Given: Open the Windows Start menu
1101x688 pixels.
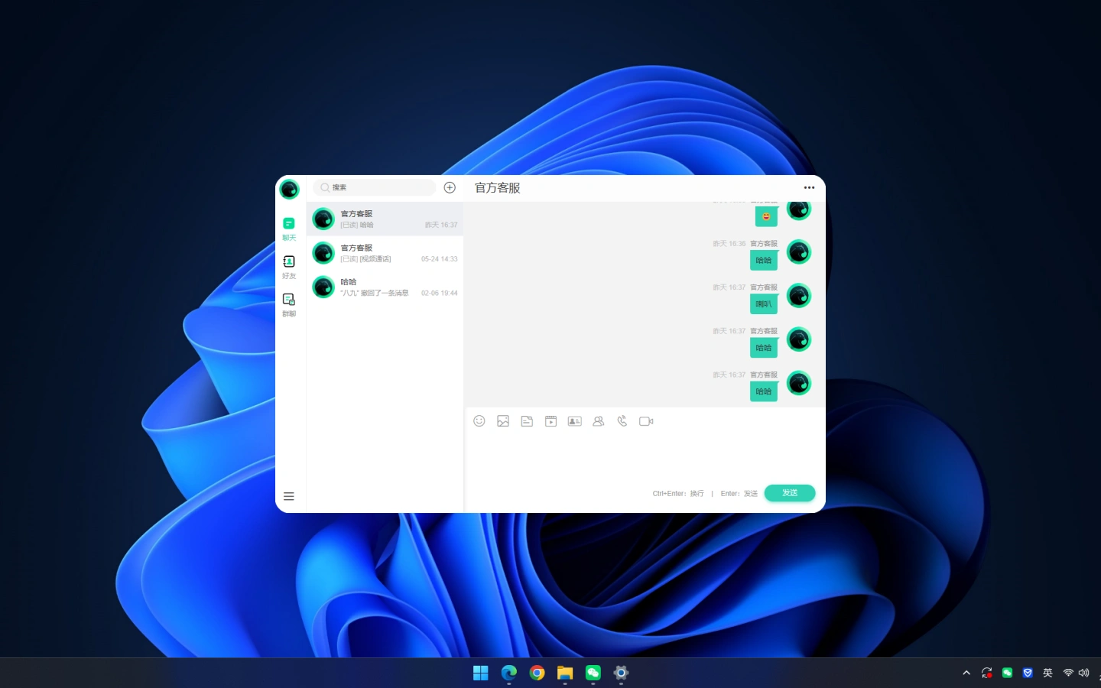Looking at the screenshot, I should (x=481, y=673).
